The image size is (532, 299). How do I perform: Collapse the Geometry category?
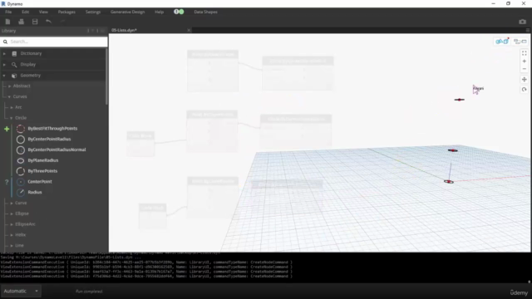[x=4, y=76]
